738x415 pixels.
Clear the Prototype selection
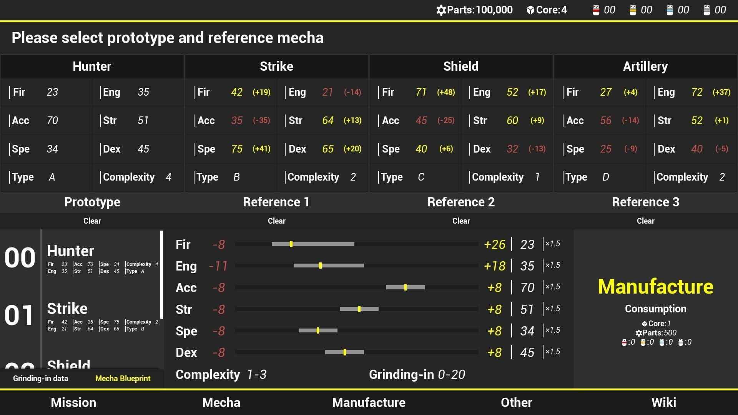click(x=92, y=221)
